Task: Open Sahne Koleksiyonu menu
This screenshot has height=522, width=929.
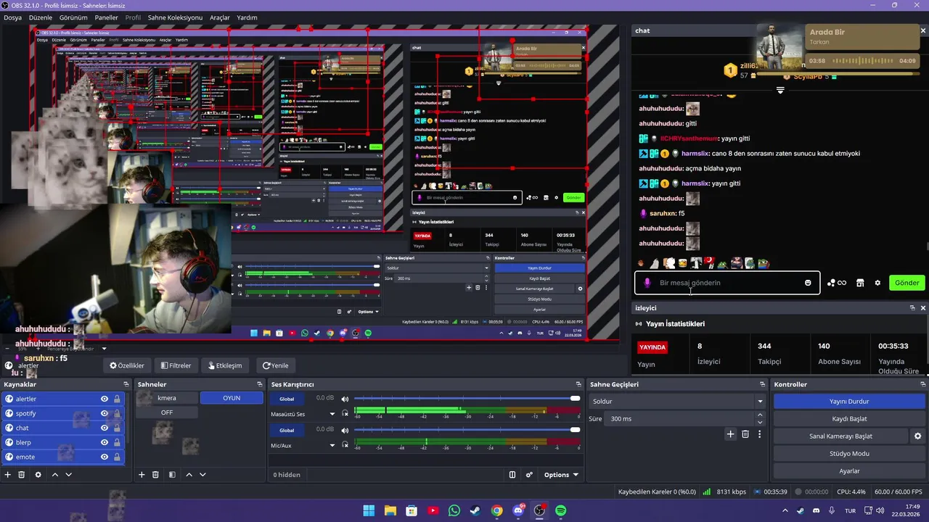Action: (175, 17)
